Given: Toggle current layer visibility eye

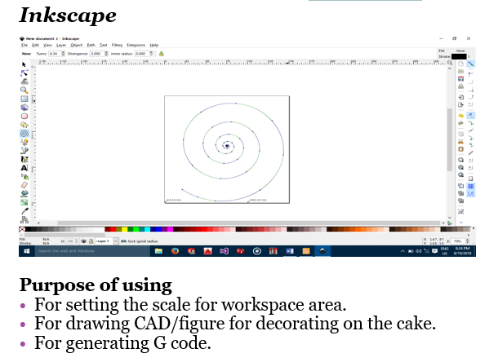Looking at the screenshot, I should pos(83,241).
